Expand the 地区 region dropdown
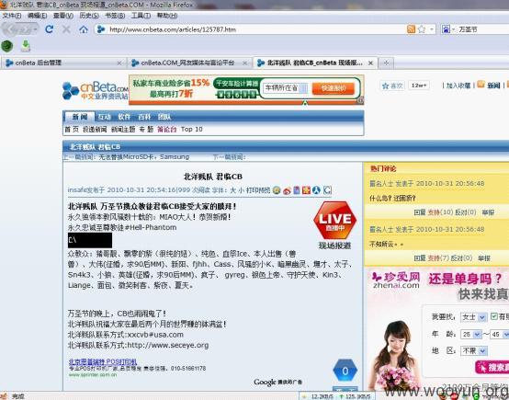Viewport: 509px width, 400px height. [474, 350]
